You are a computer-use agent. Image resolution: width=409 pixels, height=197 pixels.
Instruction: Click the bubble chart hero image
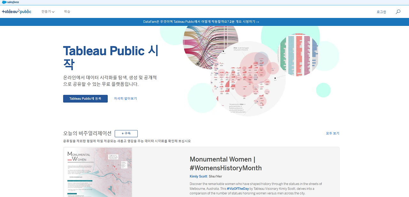point(248,79)
